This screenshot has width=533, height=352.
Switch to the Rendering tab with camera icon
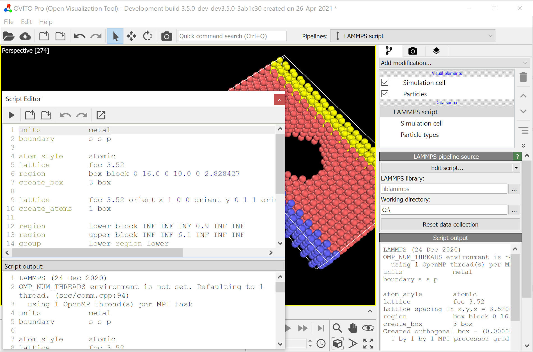tap(413, 51)
